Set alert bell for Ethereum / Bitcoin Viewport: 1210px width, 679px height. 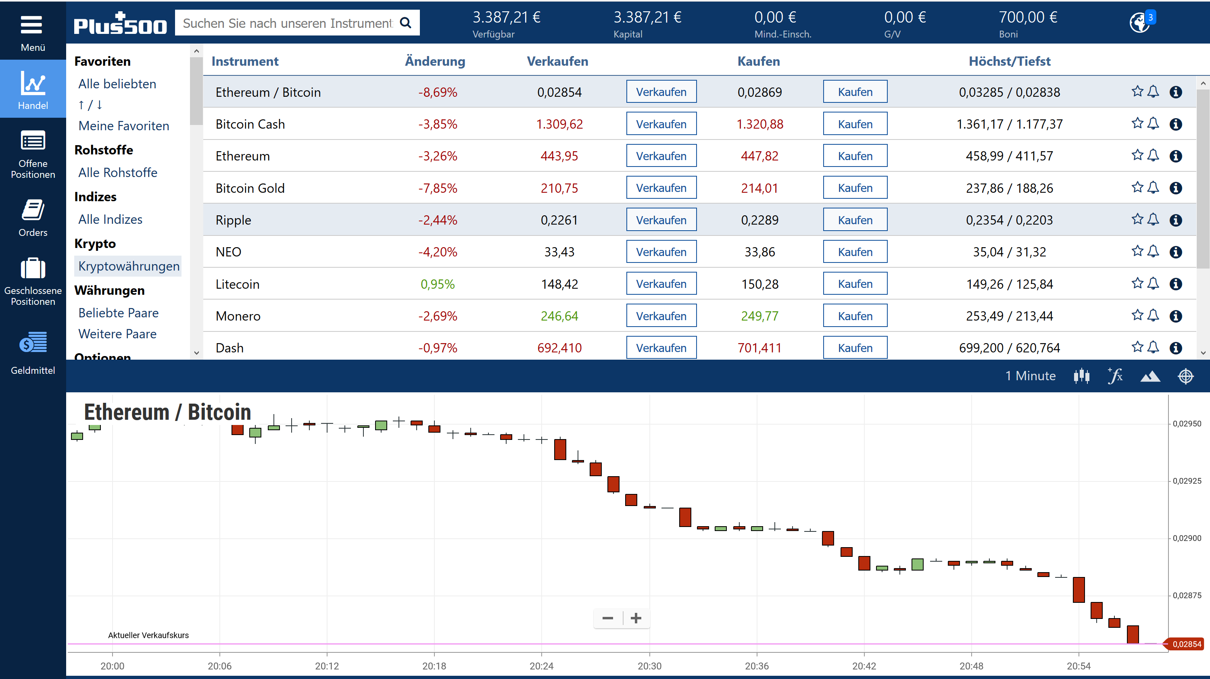click(x=1153, y=92)
